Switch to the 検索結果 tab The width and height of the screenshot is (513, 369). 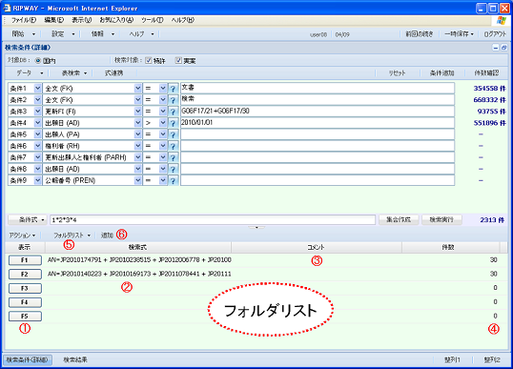tap(75, 359)
